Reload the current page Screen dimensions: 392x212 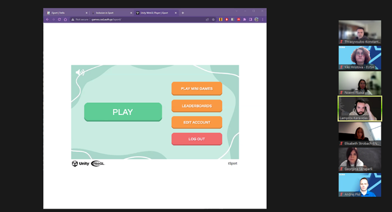59,20
